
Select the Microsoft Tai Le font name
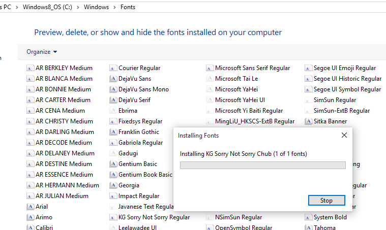coord(236,79)
